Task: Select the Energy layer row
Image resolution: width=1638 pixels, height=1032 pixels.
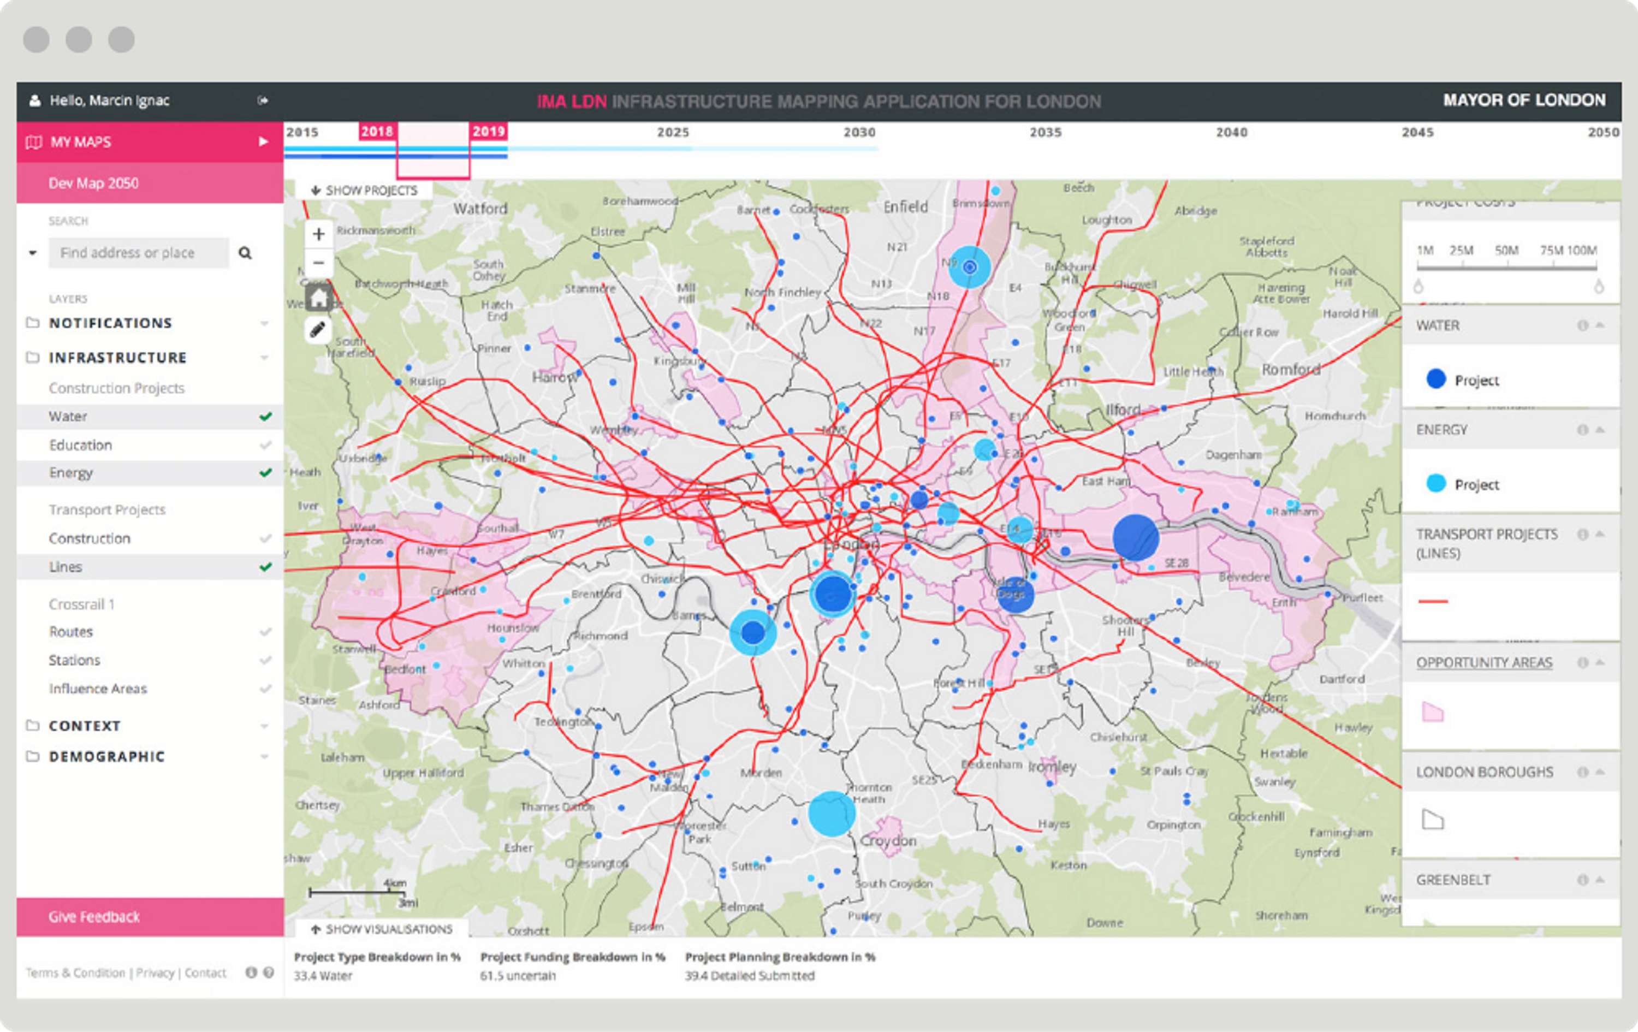Action: pos(150,473)
